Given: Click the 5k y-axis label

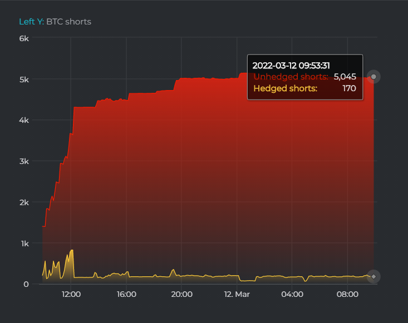Looking at the screenshot, I should point(24,79).
